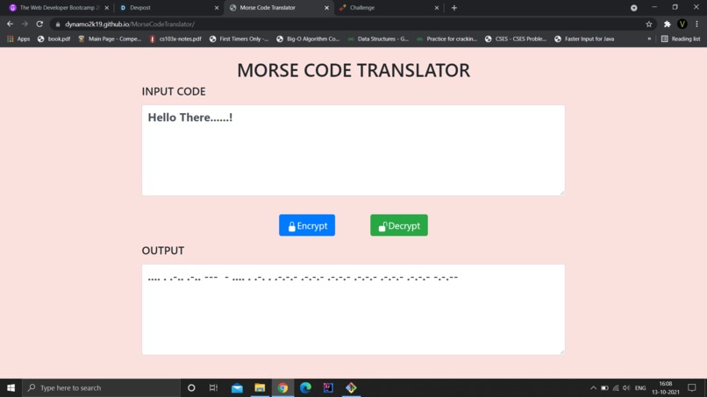Click the blue Encrypt button
The image size is (707, 397).
click(307, 225)
